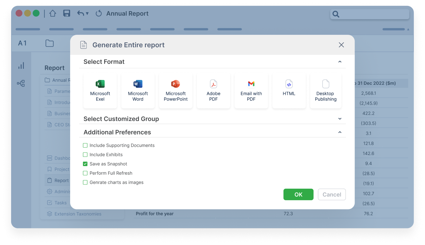Click the save disk icon in toolbar

[67, 13]
